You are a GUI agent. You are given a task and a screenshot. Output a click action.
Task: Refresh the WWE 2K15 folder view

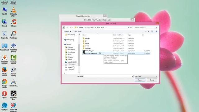(x=131, y=28)
